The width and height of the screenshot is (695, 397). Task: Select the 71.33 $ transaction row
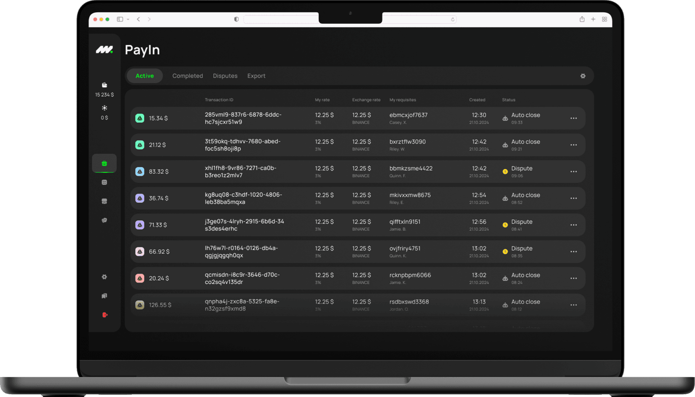coord(357,225)
